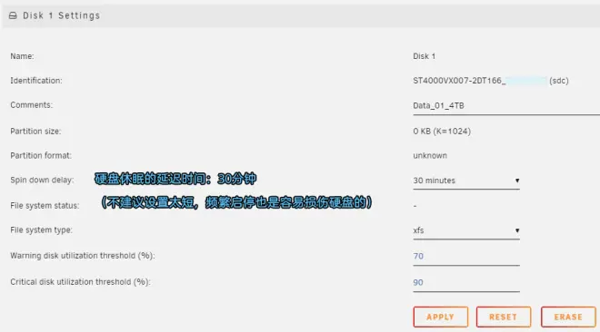Edit the warning utilization threshold value 70
600x332 pixels.
click(466, 257)
